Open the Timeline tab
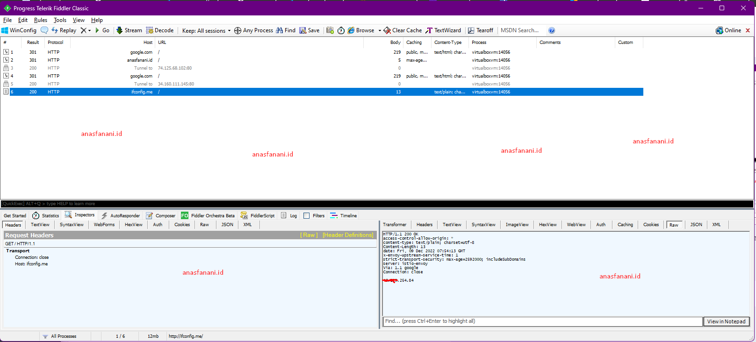The width and height of the screenshot is (756, 342). 344,216
